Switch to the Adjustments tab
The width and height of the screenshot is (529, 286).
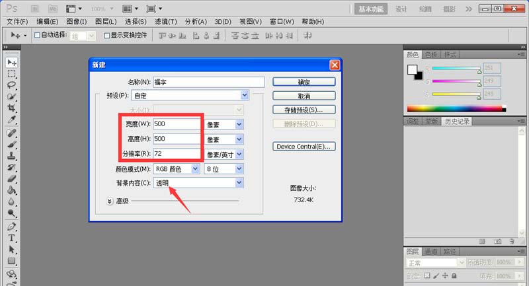click(412, 122)
